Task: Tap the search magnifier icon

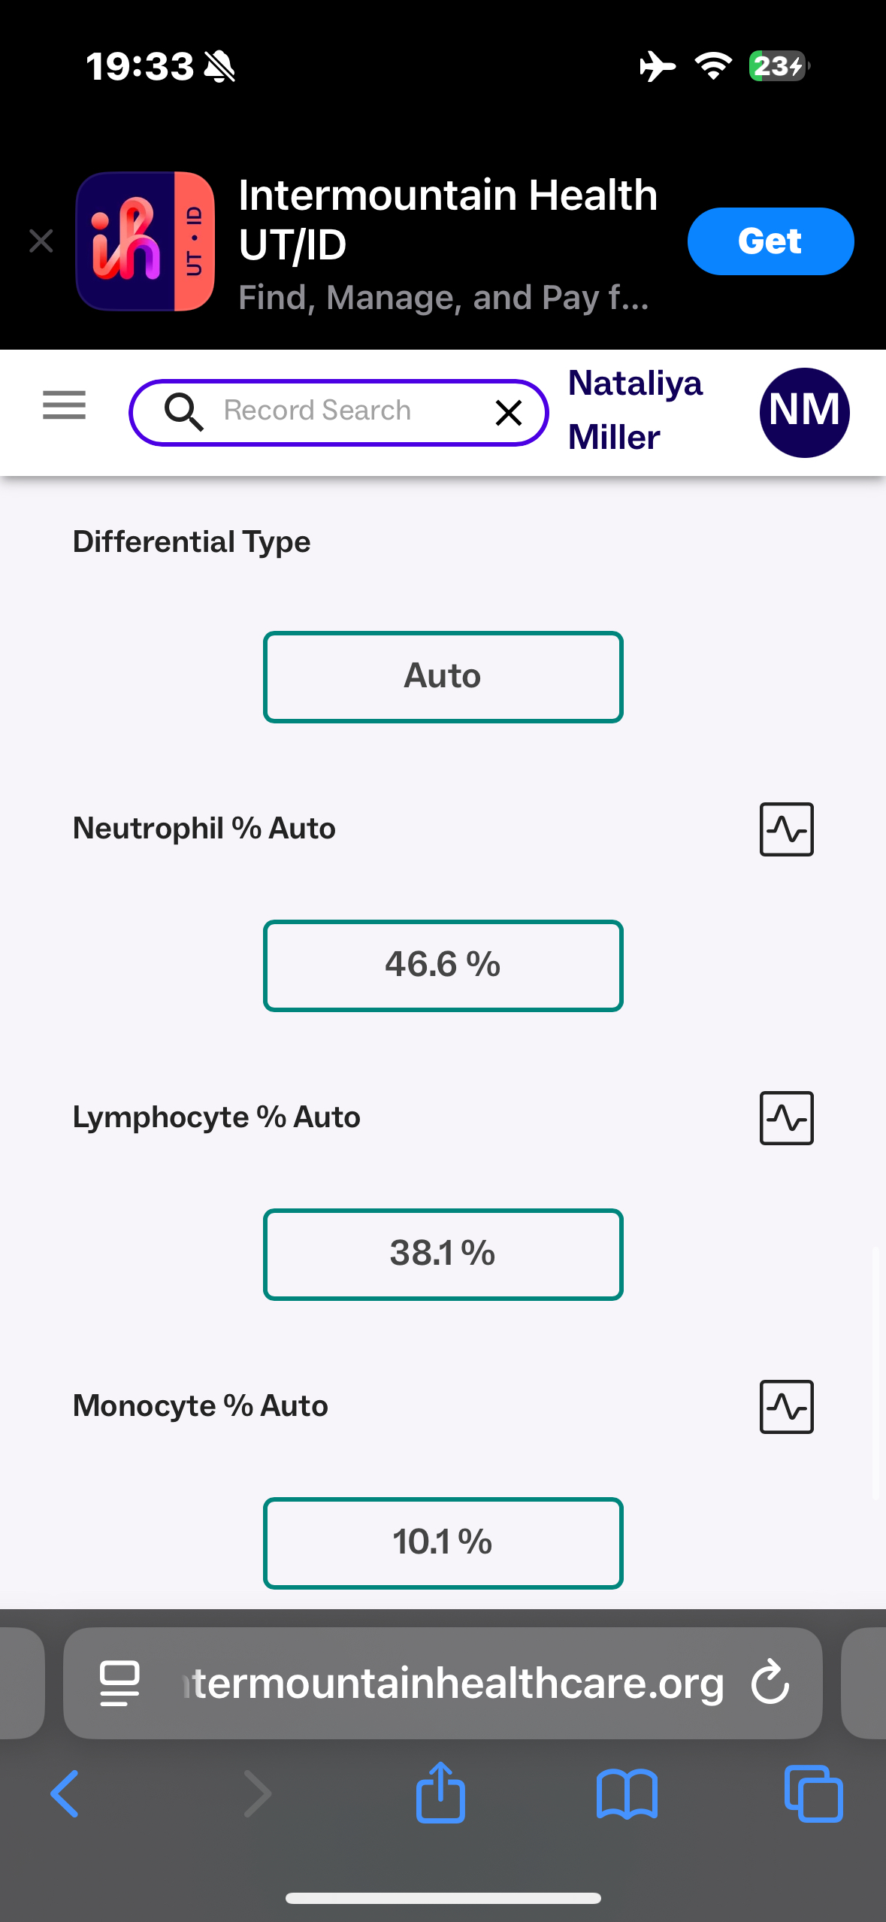Action: pyautogui.click(x=184, y=412)
